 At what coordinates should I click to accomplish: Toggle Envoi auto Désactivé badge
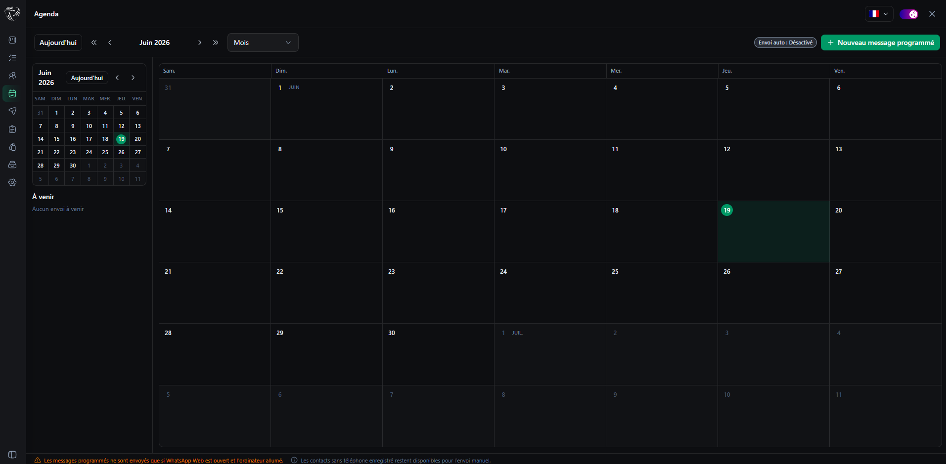(x=785, y=42)
